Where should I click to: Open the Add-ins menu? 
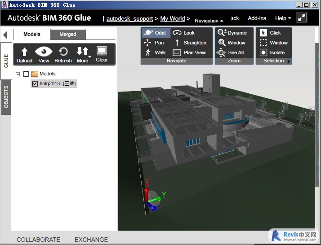pyautogui.click(x=257, y=18)
